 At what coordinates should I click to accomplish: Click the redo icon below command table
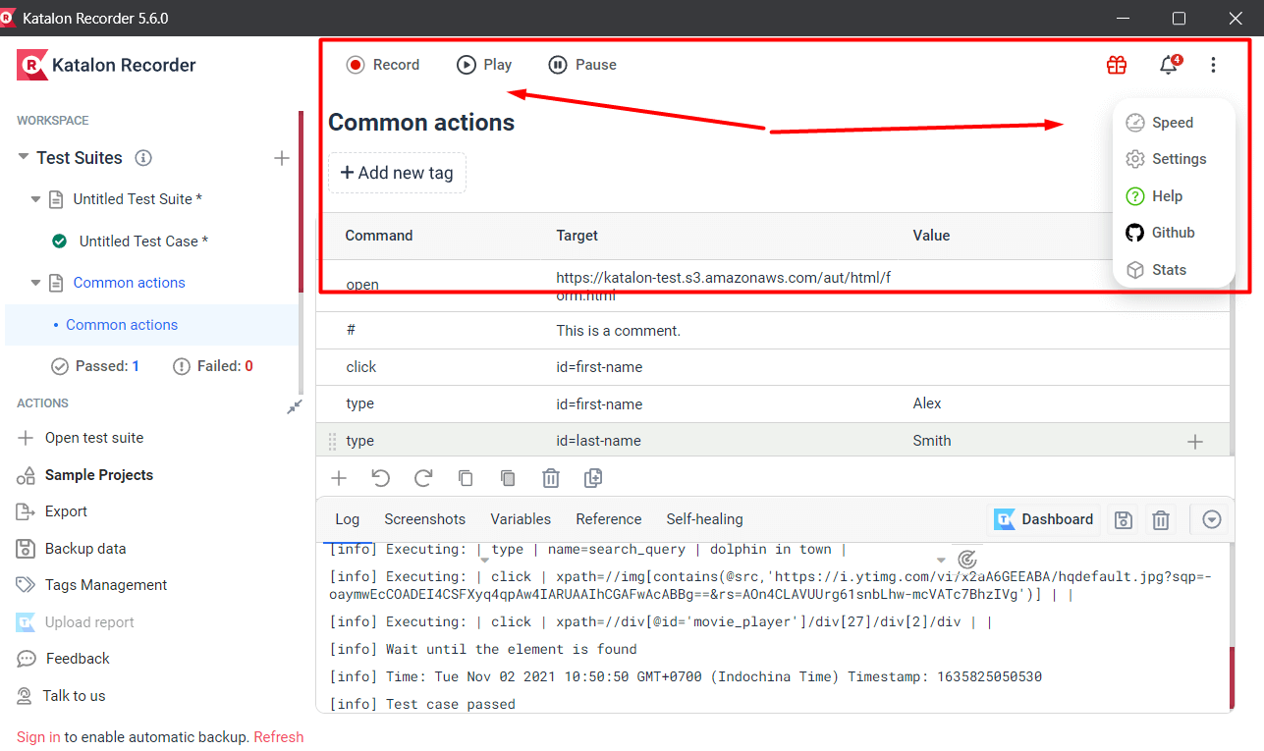[423, 478]
